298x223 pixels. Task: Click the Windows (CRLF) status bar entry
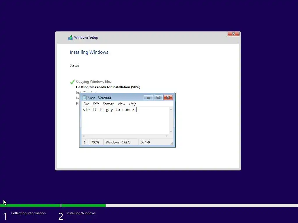click(118, 142)
